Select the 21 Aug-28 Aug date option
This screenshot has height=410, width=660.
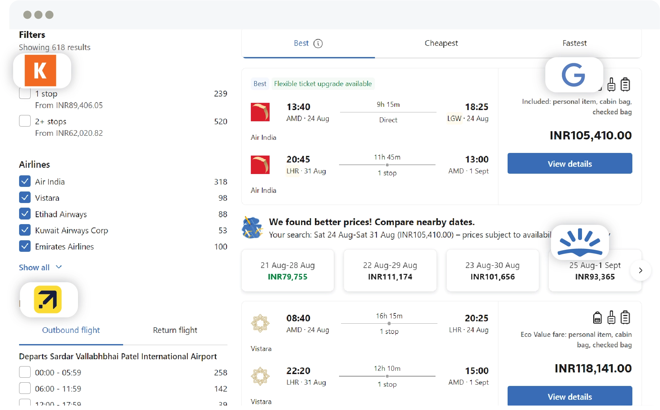(287, 271)
